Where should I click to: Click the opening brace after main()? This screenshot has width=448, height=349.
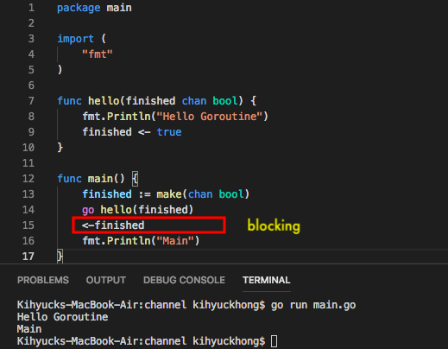[135, 179]
